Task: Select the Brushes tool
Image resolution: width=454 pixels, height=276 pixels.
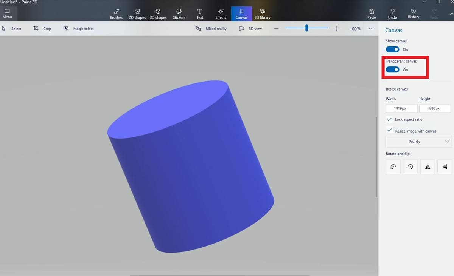Action: click(116, 14)
